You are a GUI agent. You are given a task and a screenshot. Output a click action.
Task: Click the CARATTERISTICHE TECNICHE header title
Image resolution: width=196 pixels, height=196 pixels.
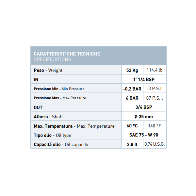point(67,54)
